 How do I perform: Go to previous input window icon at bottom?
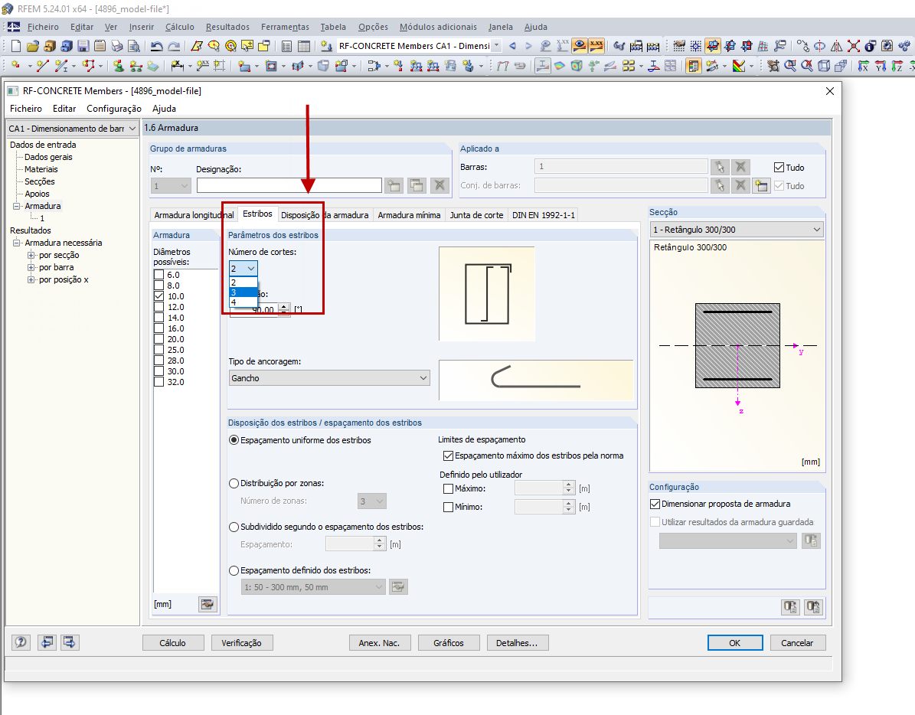point(47,642)
